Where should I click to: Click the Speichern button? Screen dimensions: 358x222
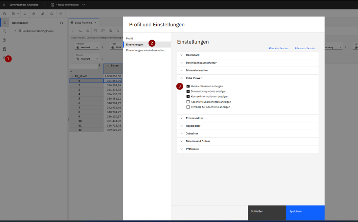[305, 212]
